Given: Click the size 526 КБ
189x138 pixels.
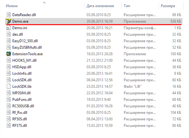Looking at the screenshot, I should [x=176, y=21].
